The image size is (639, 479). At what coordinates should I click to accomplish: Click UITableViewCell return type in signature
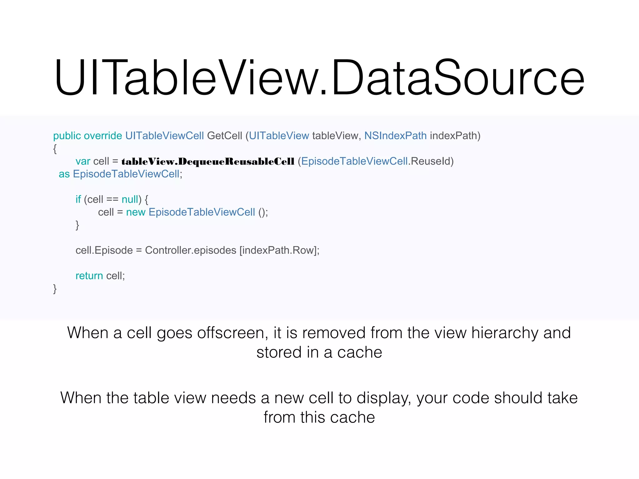[164, 136]
